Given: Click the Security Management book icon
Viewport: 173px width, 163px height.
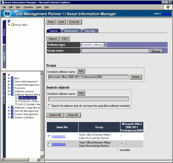Looking at the screenshot, I should pyautogui.click(x=12, y=111).
